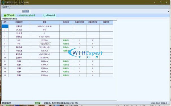The height and width of the screenshot is (106, 171).
Task: Click the 采集成功 status in row 15
Action: click(x=66, y=75)
